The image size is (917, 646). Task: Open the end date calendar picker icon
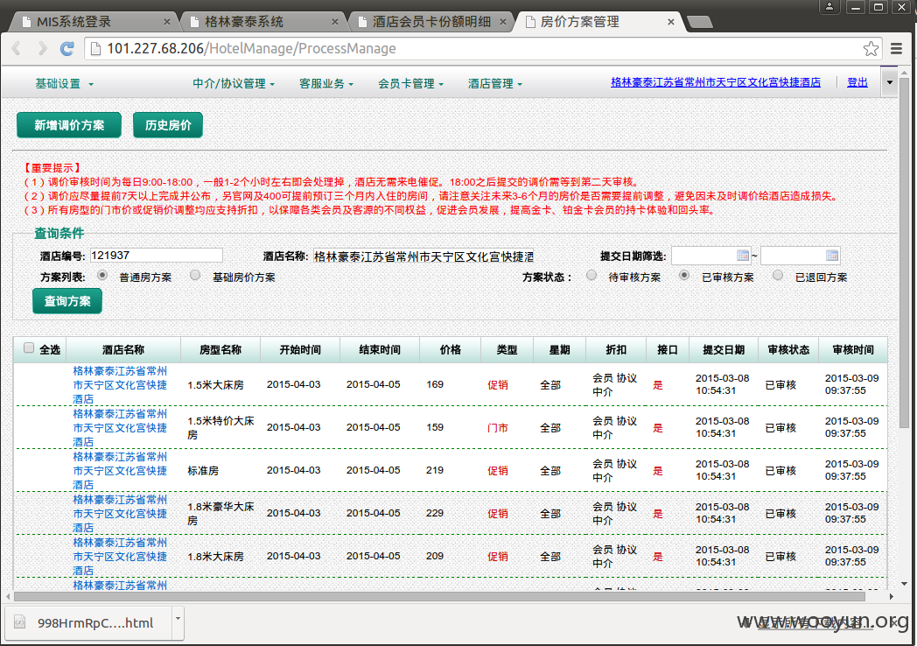click(x=831, y=256)
